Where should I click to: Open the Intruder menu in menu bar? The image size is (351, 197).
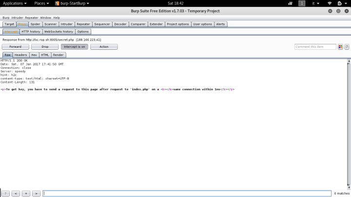pos(17,18)
